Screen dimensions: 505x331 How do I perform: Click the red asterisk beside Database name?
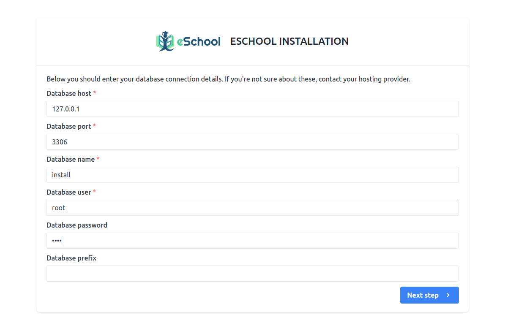98,159
